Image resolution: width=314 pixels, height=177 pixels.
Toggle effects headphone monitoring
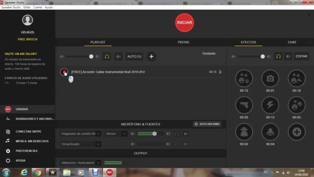(278, 57)
